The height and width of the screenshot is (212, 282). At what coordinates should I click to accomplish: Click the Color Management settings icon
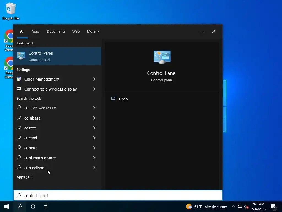19,79
